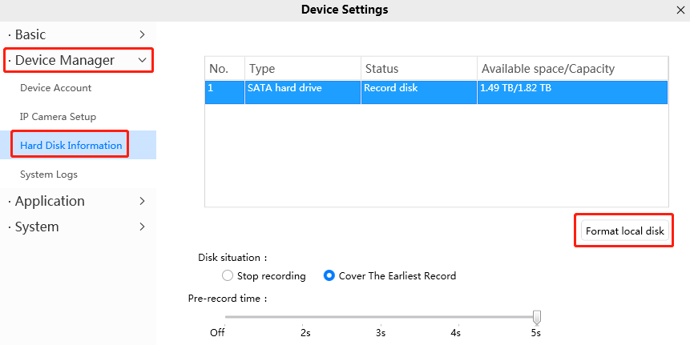The width and height of the screenshot is (690, 345).
Task: Open IP Camera Setup page
Action: pyautogui.click(x=58, y=117)
